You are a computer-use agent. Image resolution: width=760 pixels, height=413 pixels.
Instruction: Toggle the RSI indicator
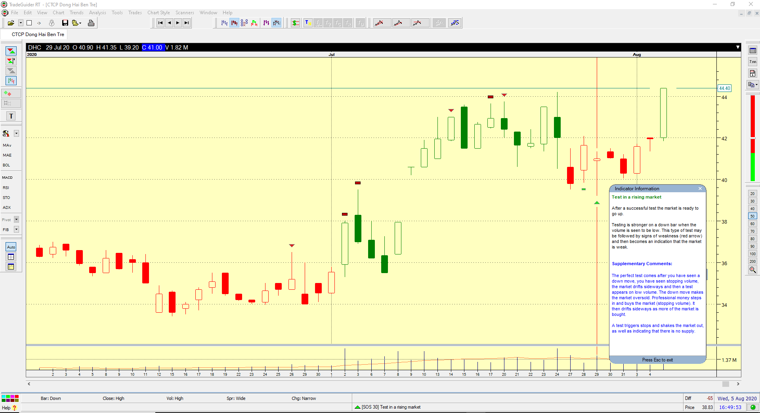(6, 187)
